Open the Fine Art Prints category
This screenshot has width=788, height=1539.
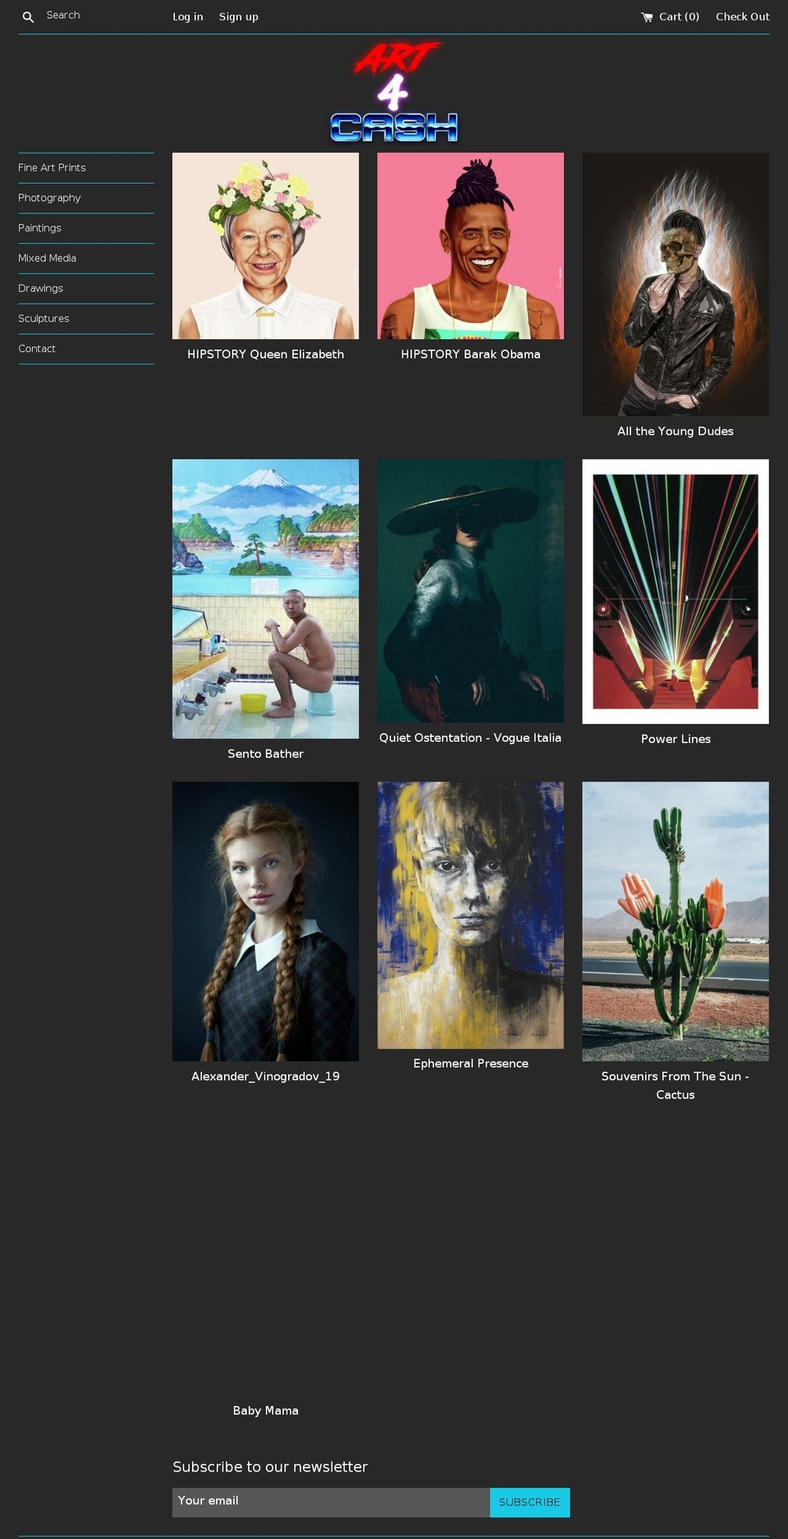tap(52, 167)
